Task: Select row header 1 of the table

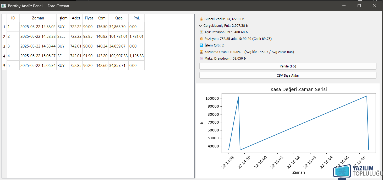Action: point(4,27)
